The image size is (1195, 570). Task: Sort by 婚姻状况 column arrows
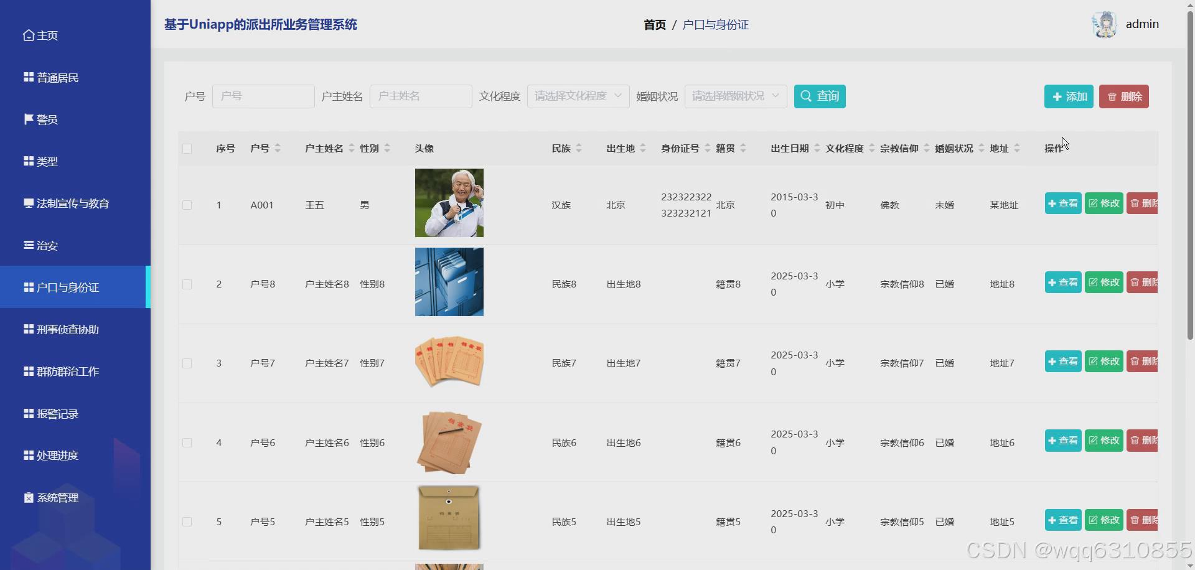(x=981, y=148)
